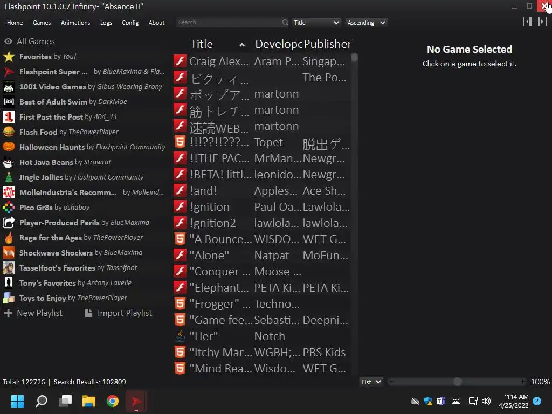Click the First Past the Post icon

[9, 117]
